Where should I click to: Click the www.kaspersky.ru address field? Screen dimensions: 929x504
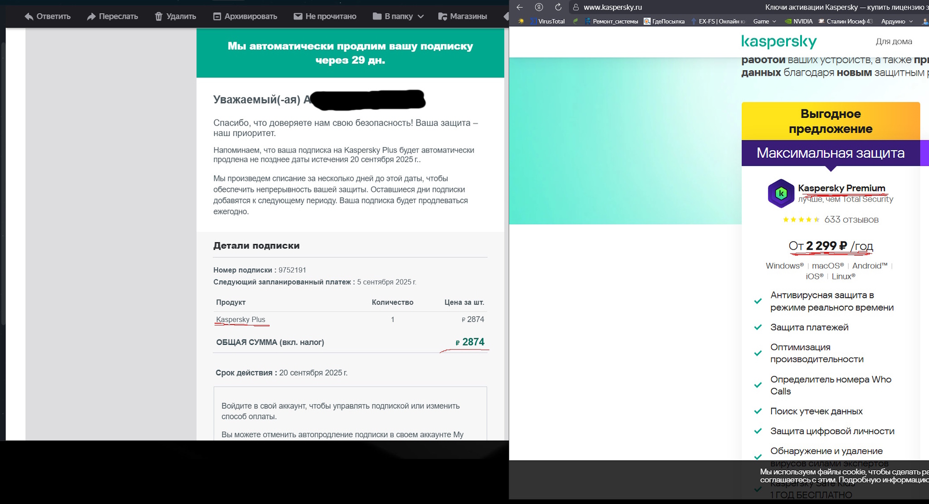coord(612,7)
